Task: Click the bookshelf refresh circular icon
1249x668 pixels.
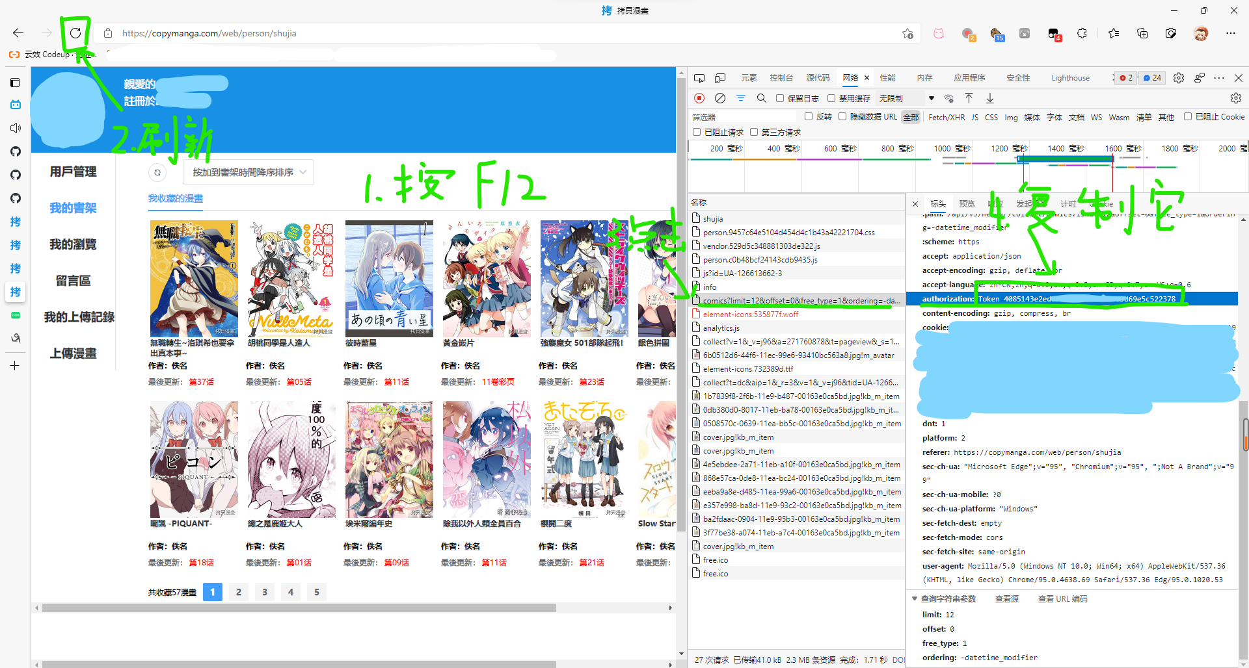Action: [157, 172]
